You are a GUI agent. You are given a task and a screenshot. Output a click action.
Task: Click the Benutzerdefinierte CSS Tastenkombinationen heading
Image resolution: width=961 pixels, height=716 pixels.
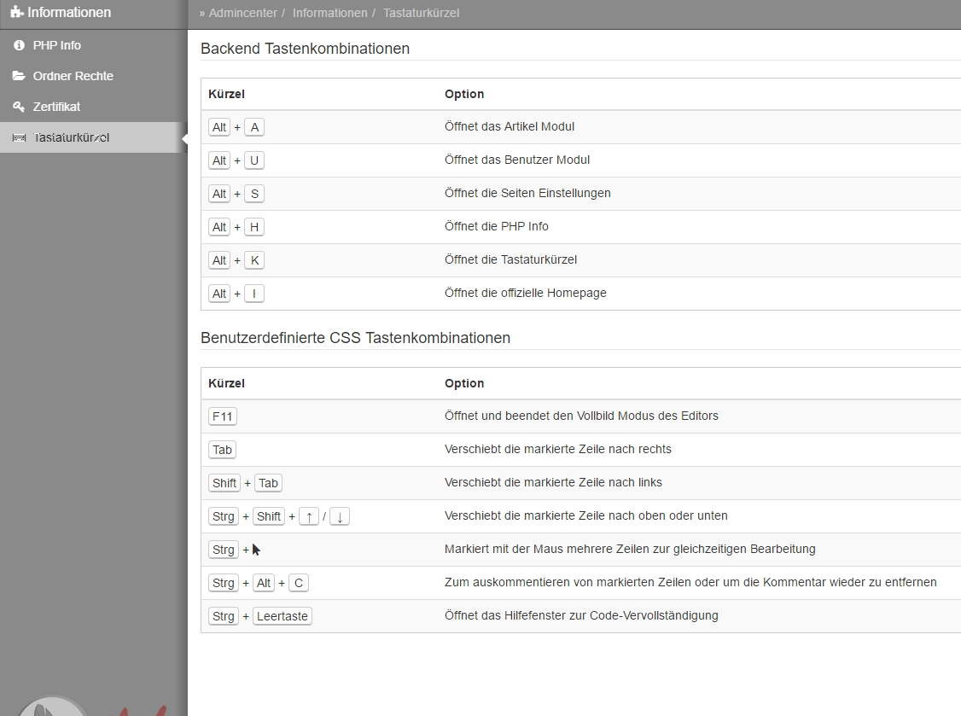click(356, 338)
